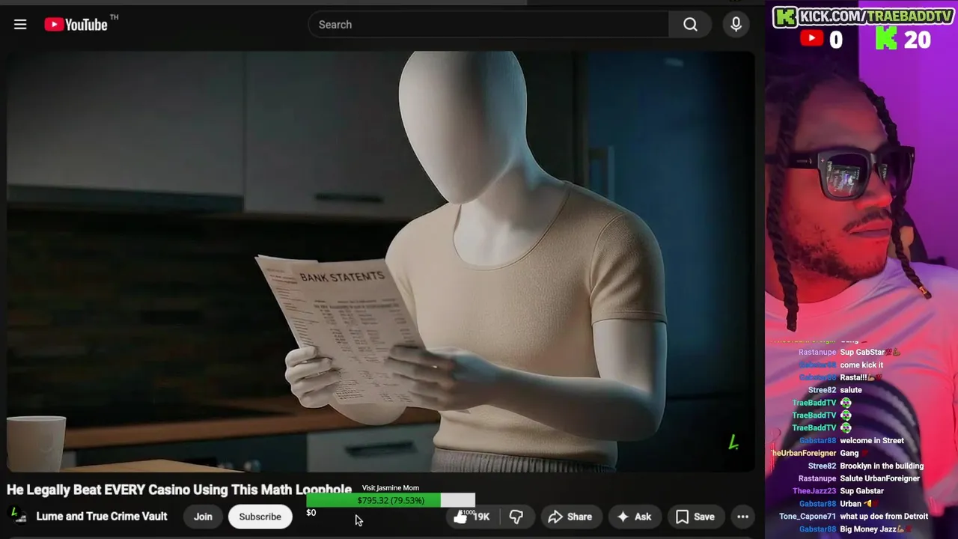Subscribe to Lume and True Crime Vault
The height and width of the screenshot is (539, 958).
tap(260, 517)
